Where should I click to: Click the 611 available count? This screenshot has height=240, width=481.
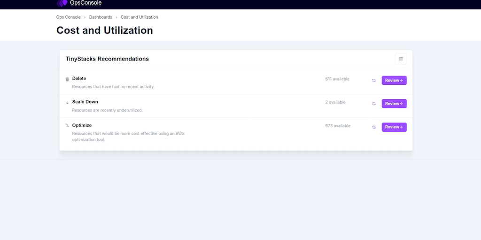pos(337,79)
